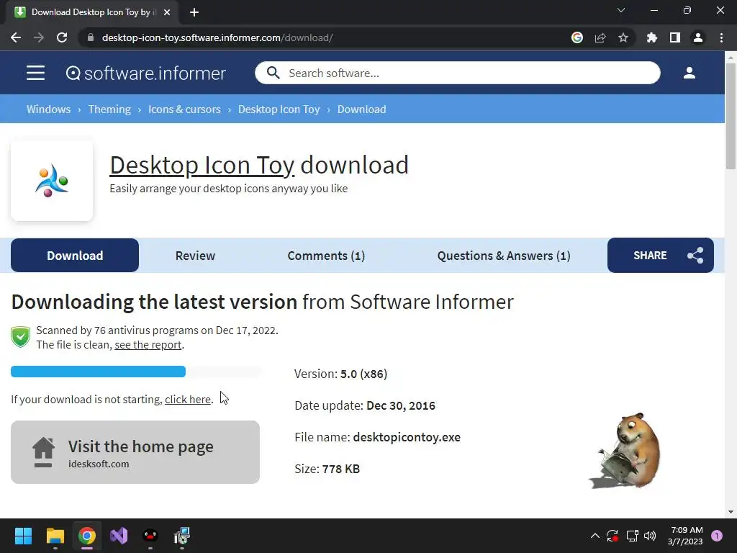The image size is (737, 553).
Task: Open the 'see the report' link
Action: point(148,345)
